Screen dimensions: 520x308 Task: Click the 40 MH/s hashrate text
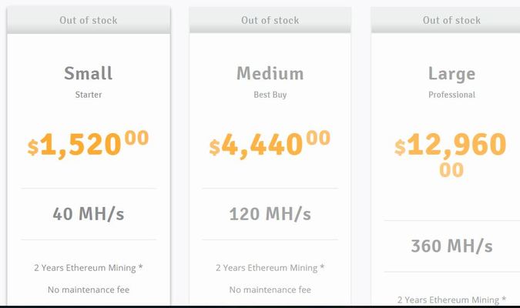(89, 214)
